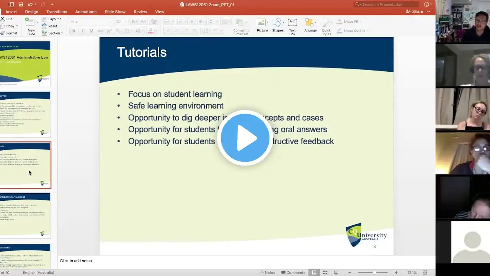Collapse the ribbon with the chevron

(x=429, y=11)
